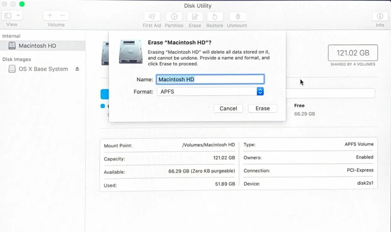Click the Free legend label
Image resolution: width=391 pixels, height=232 pixels.
tap(299, 105)
